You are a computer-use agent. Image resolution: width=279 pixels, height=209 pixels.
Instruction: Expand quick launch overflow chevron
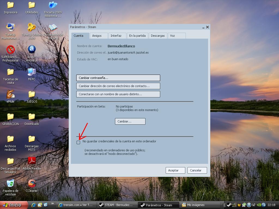pyautogui.click(x=53, y=205)
